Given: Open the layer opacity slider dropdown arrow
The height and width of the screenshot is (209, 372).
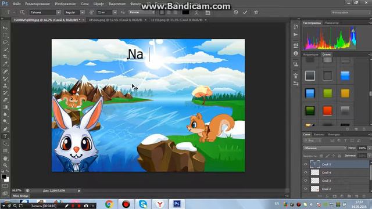Looking at the screenshot, I should coord(369,148).
